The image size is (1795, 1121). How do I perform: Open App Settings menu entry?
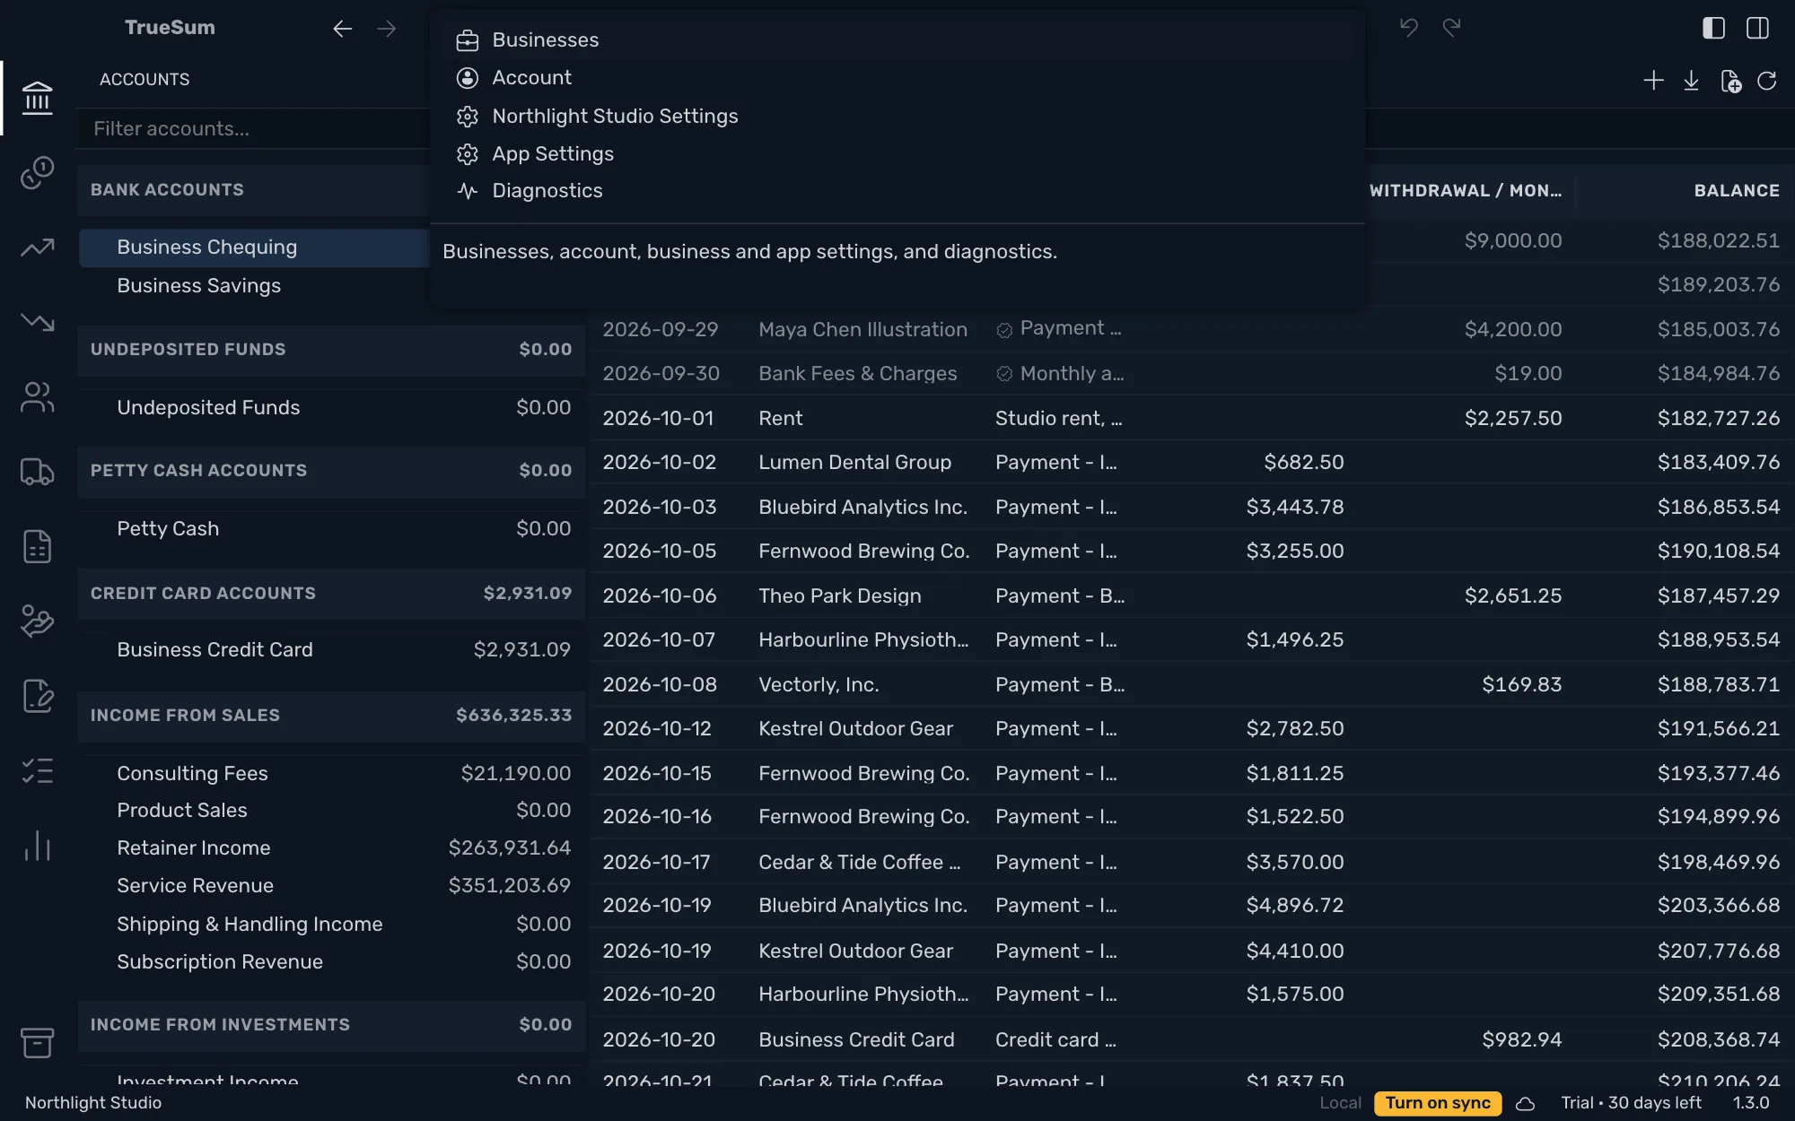click(x=897, y=154)
